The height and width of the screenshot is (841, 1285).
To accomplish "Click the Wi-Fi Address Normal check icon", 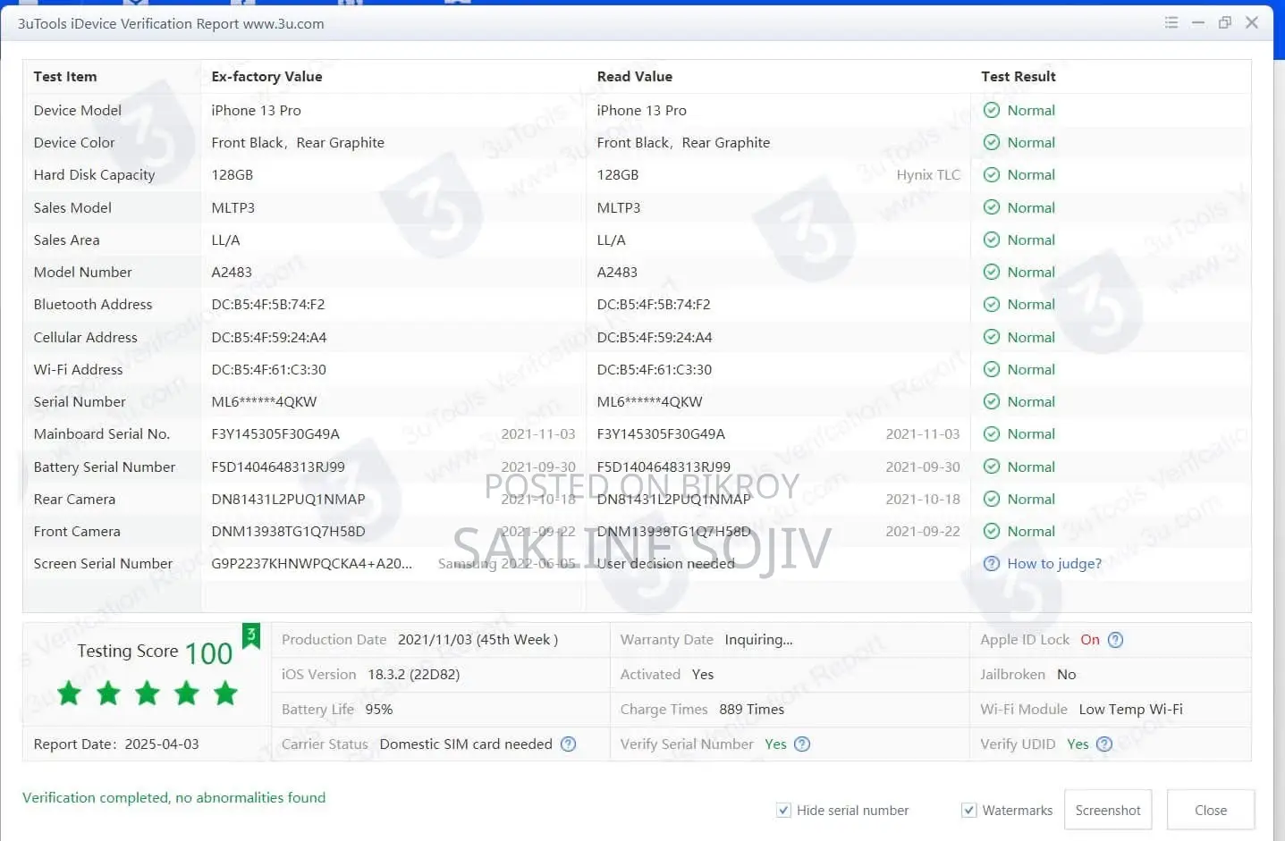I will (991, 369).
